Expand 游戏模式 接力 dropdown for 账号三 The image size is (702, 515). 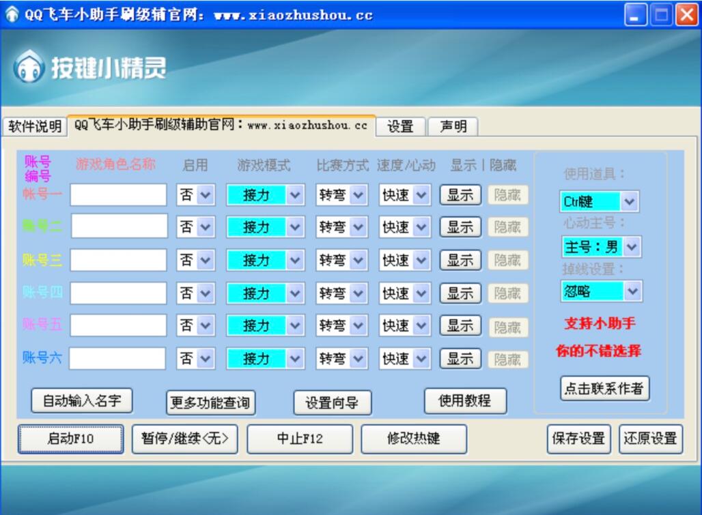(x=294, y=260)
